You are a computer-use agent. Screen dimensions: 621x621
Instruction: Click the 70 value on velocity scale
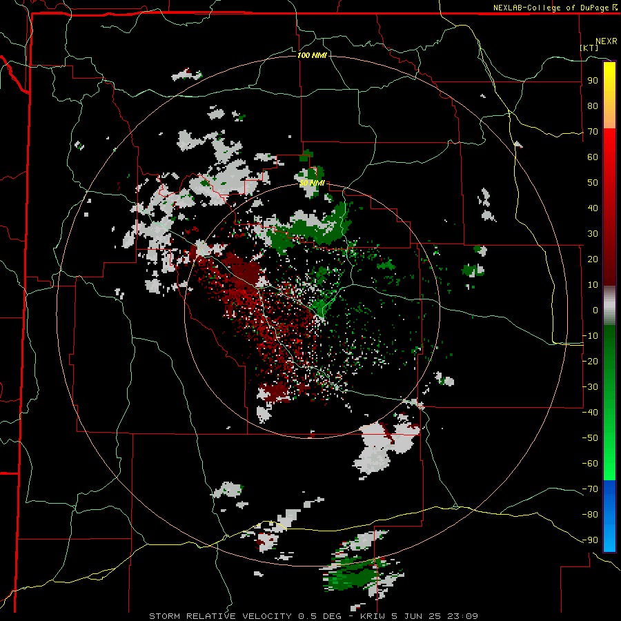click(593, 132)
